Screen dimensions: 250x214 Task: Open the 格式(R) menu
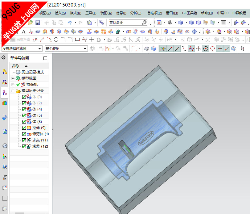pos(76,13)
